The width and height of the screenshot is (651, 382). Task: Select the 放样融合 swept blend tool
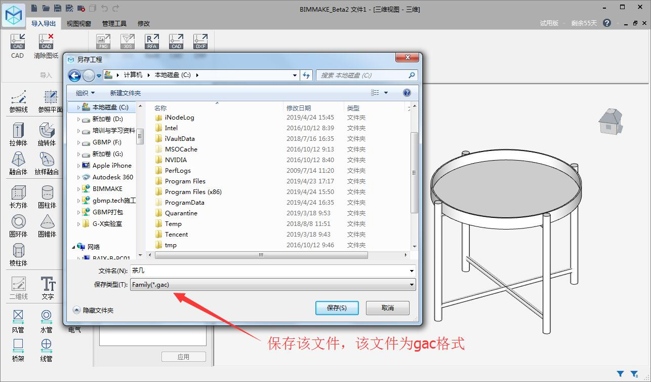(47, 163)
